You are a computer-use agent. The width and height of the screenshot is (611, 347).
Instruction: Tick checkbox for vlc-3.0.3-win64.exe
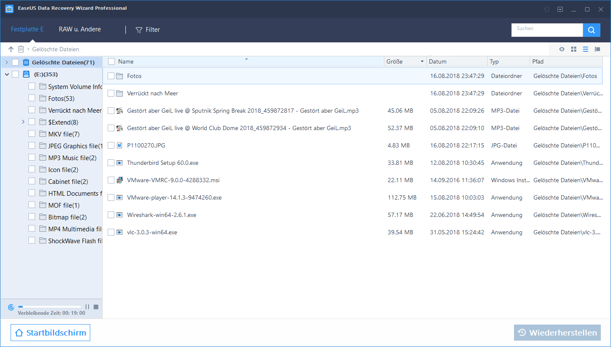point(111,232)
